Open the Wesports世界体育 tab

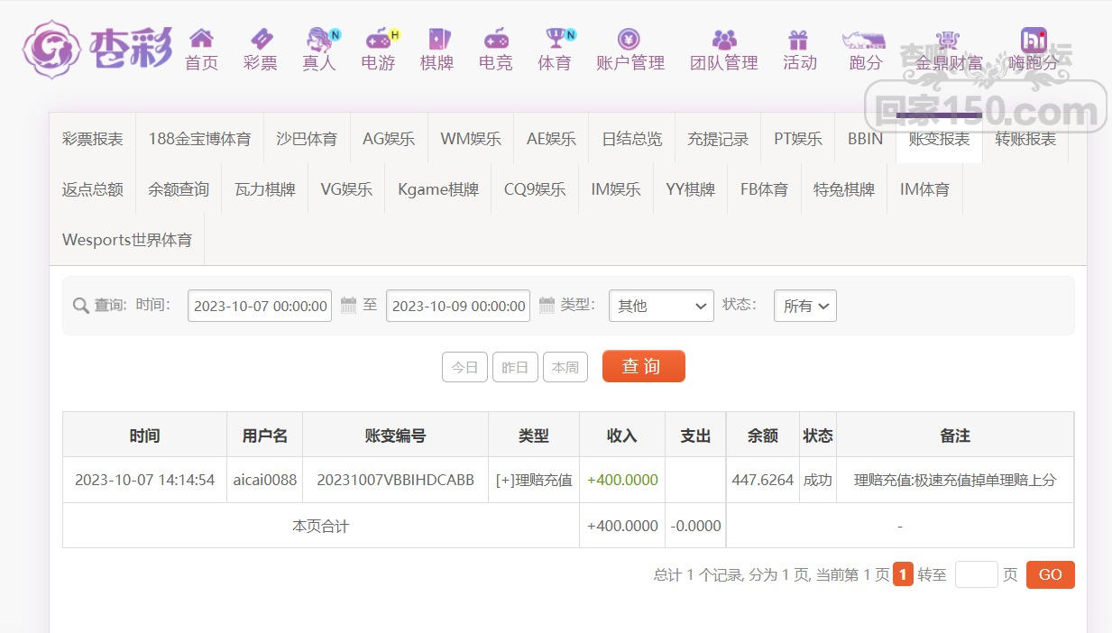[127, 240]
